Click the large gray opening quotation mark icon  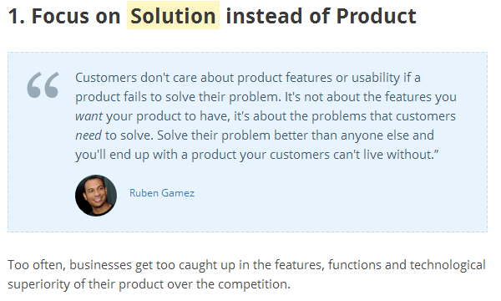click(43, 84)
